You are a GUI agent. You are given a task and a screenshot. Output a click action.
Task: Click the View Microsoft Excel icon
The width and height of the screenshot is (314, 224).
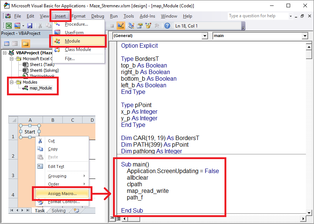[x=8, y=26]
